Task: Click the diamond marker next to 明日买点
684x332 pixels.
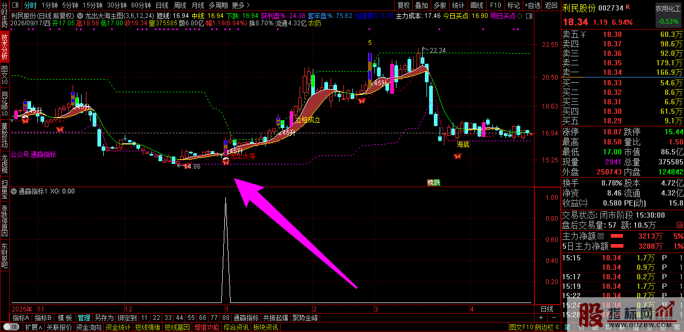Action: click(520, 16)
